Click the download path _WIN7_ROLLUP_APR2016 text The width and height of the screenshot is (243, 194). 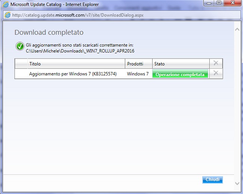pos(80,51)
